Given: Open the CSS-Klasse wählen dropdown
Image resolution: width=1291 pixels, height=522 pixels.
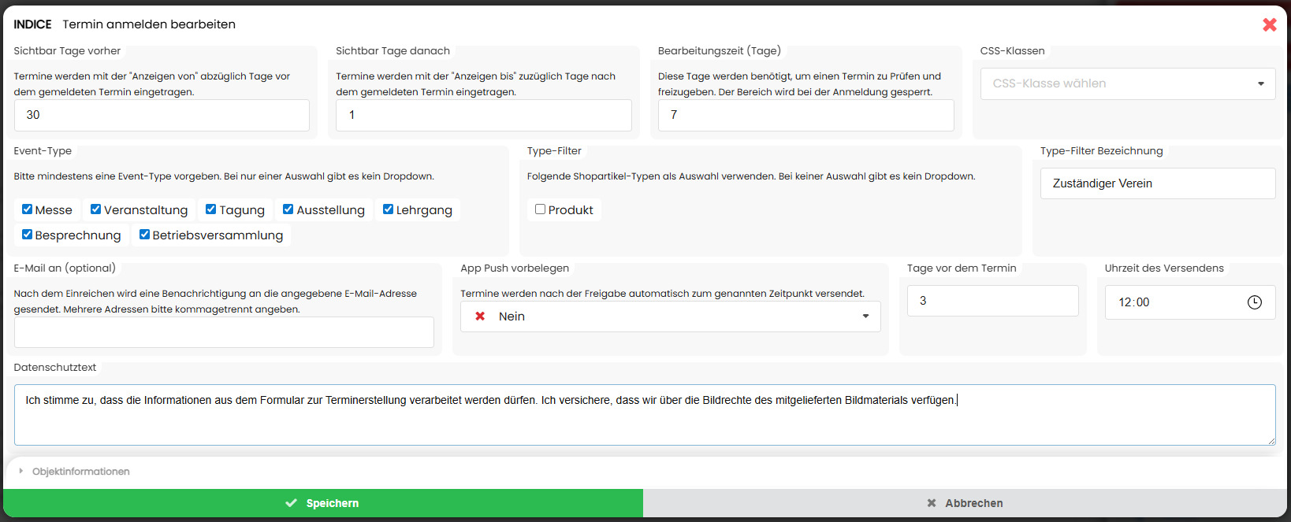Looking at the screenshot, I should [x=1127, y=83].
